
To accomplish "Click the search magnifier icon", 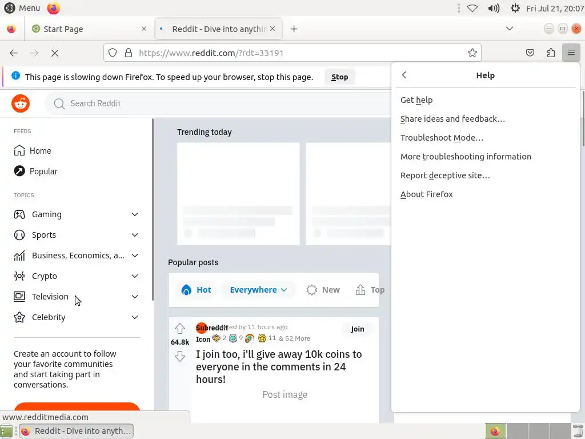I will pos(59,104).
